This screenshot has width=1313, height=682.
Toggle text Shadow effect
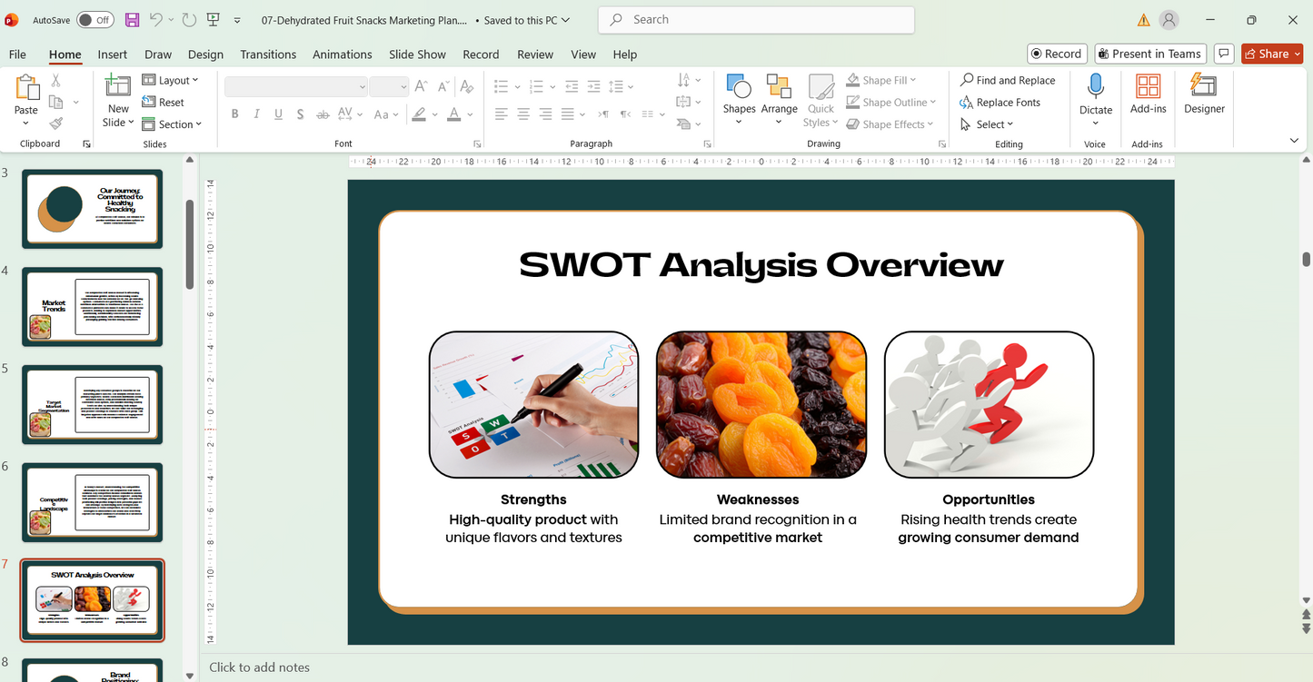[300, 114]
